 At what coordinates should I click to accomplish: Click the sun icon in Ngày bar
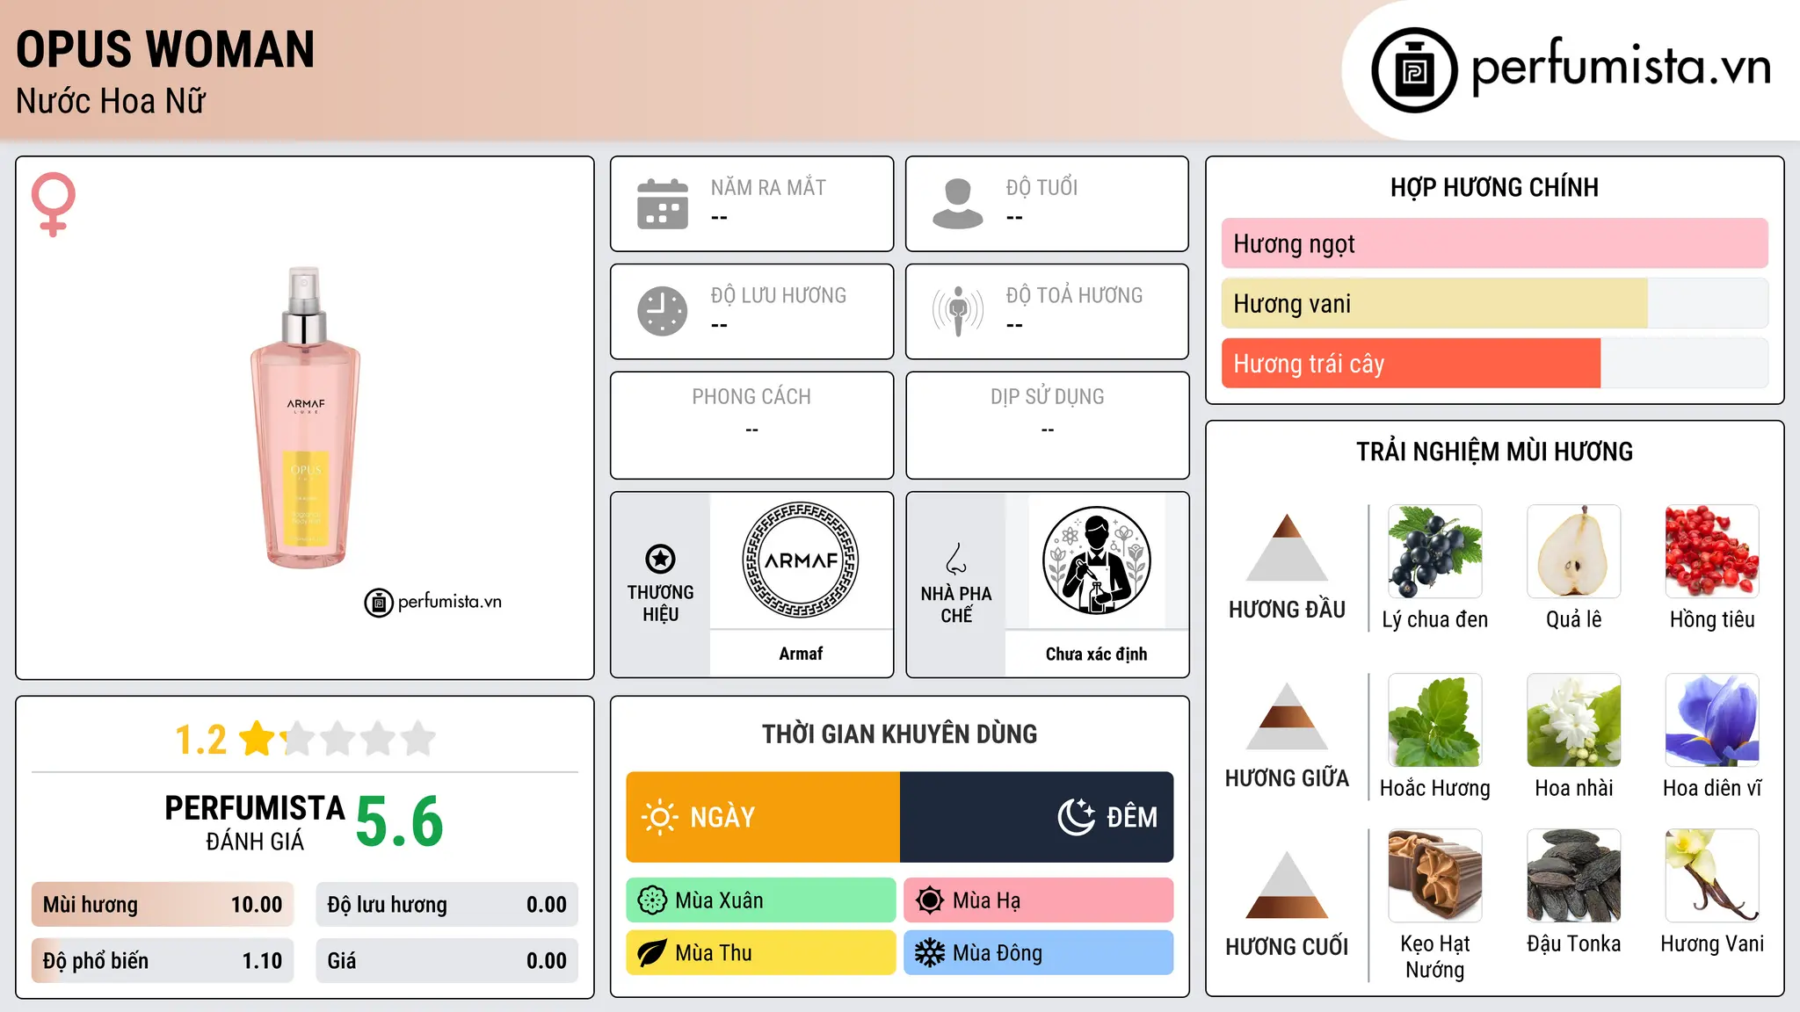coord(660,817)
